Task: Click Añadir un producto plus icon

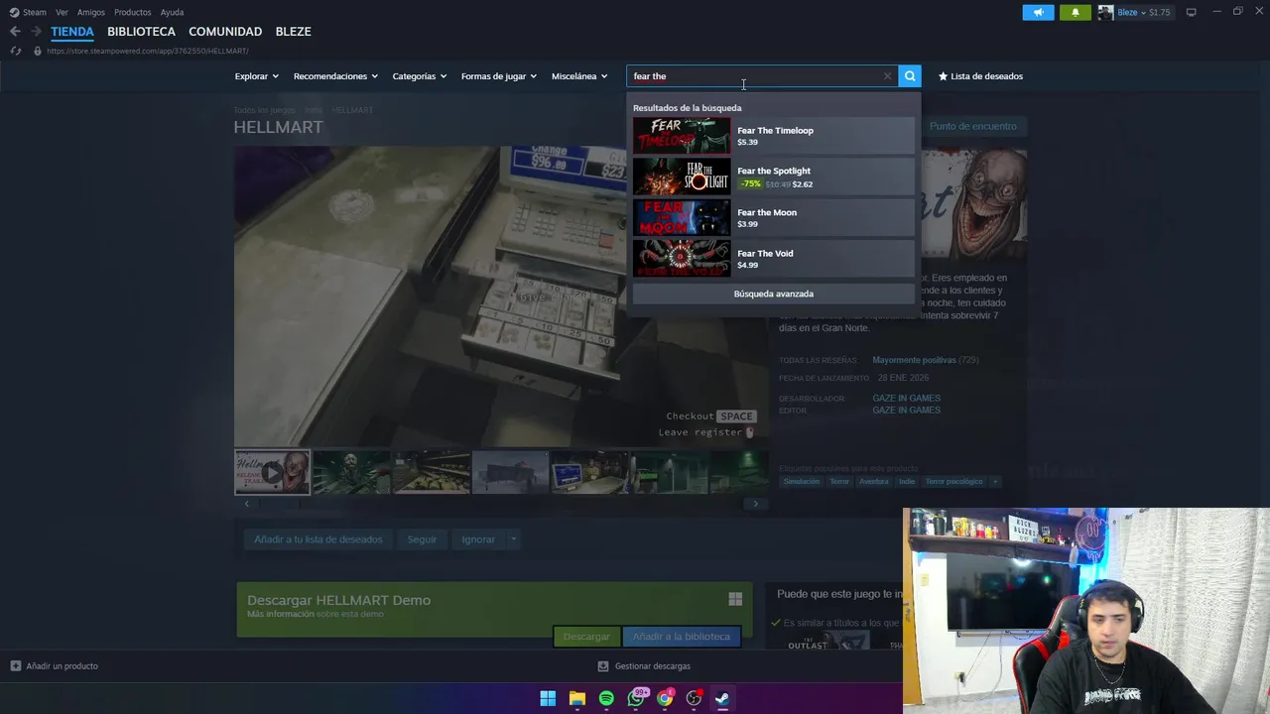Action: [15, 666]
